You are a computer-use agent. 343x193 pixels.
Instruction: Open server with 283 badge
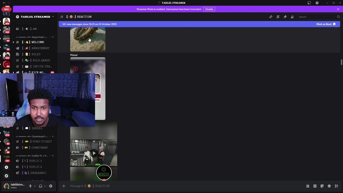click(x=6, y=21)
